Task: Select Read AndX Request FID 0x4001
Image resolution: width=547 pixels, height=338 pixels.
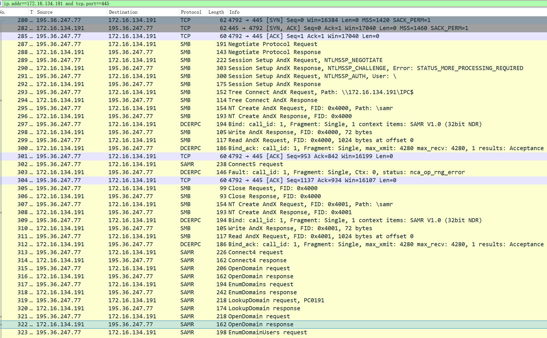Action: [273, 236]
